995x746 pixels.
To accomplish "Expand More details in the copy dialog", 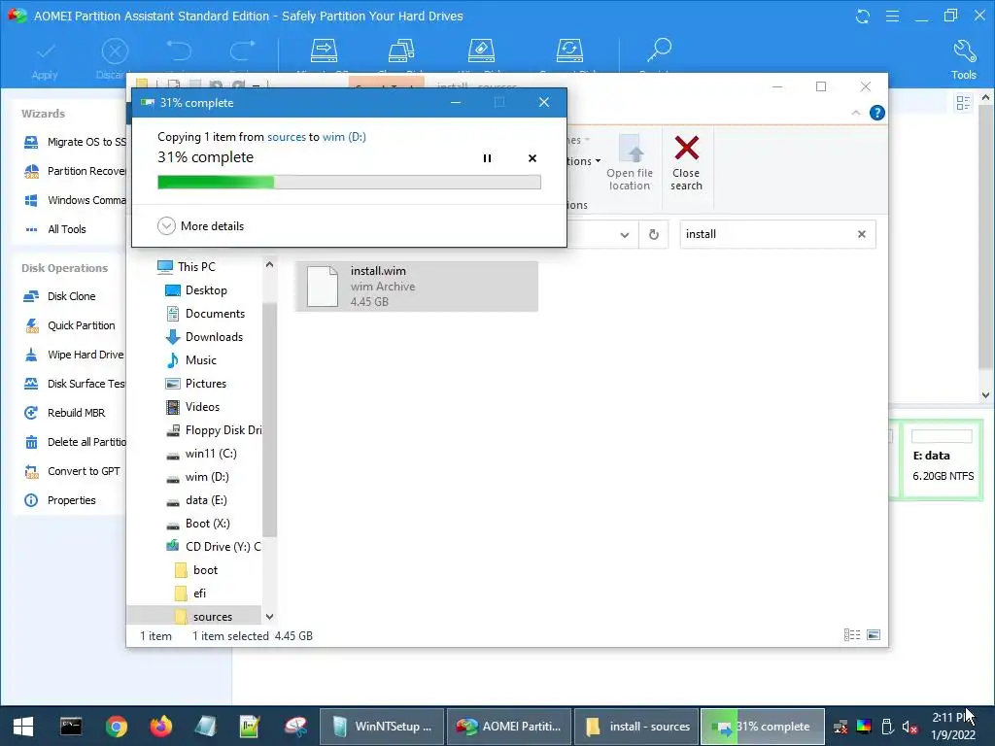I will pyautogui.click(x=200, y=225).
